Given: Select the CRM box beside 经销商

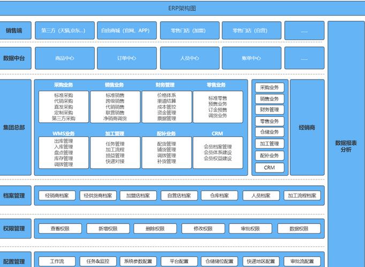Looking at the screenshot, I should pos(270,168).
